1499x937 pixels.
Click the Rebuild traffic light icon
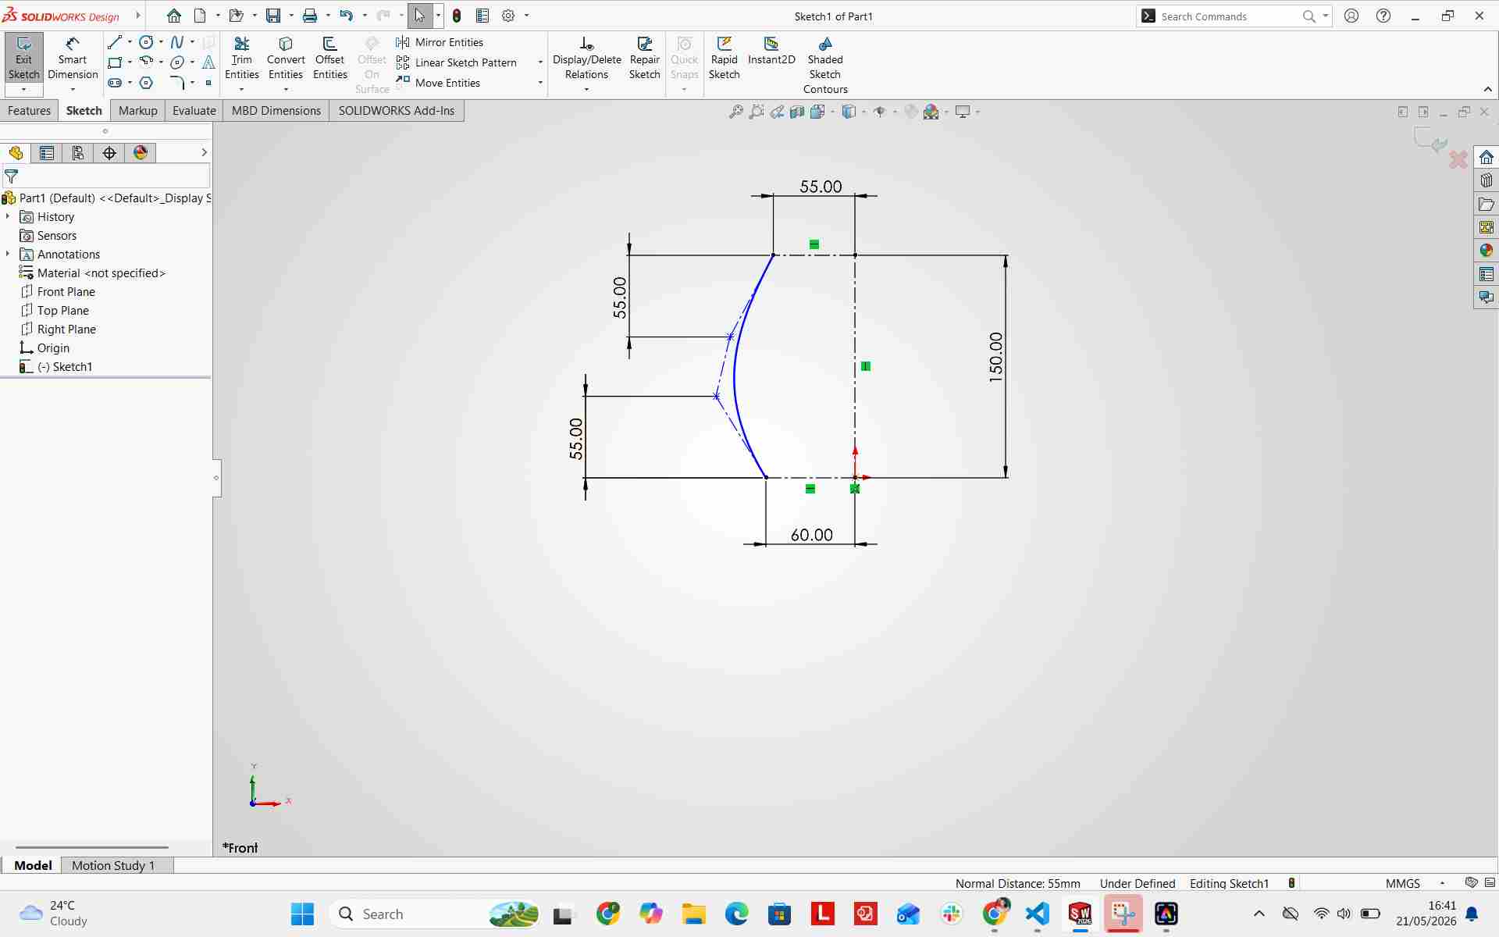pyautogui.click(x=457, y=16)
